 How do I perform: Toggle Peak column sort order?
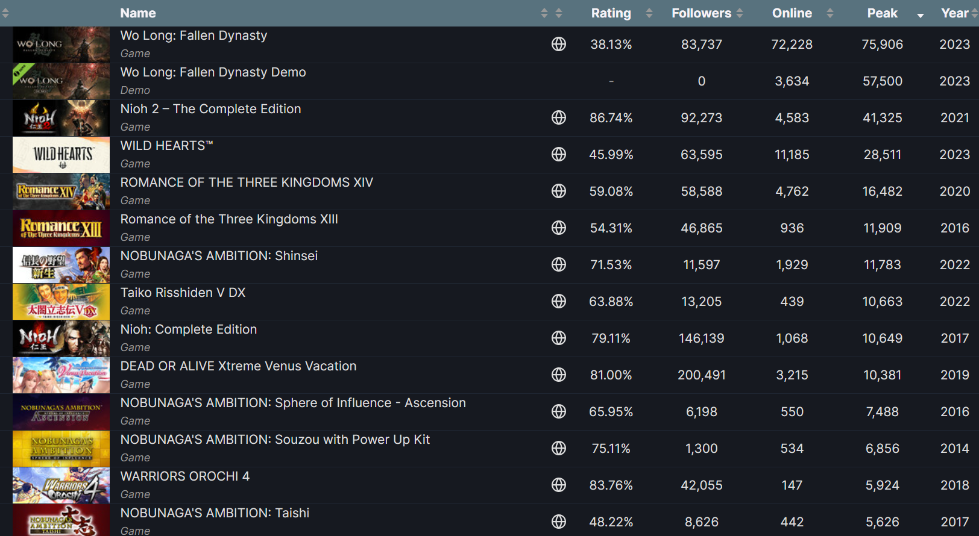[x=883, y=13]
